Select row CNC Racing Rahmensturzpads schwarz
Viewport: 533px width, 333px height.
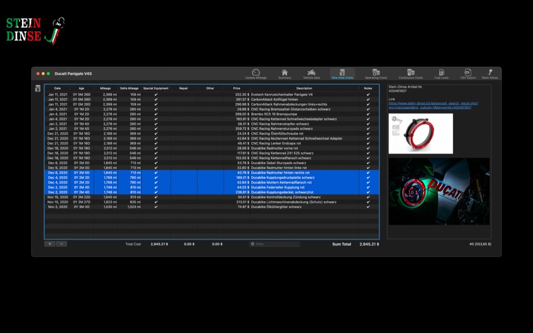coord(212,129)
